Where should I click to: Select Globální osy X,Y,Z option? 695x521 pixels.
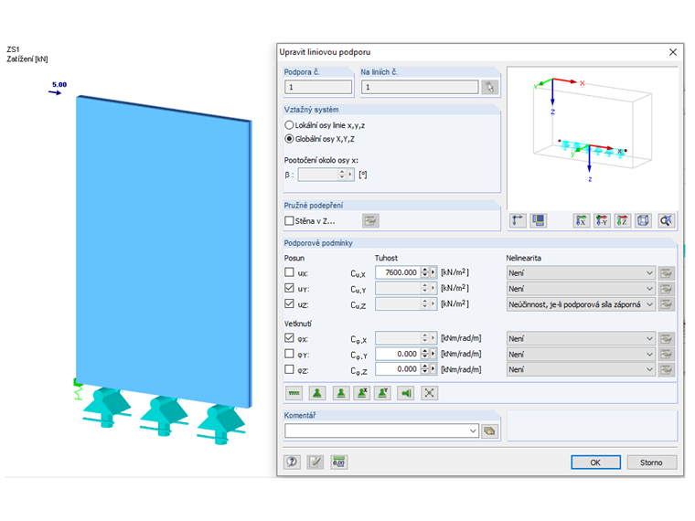[x=319, y=139]
